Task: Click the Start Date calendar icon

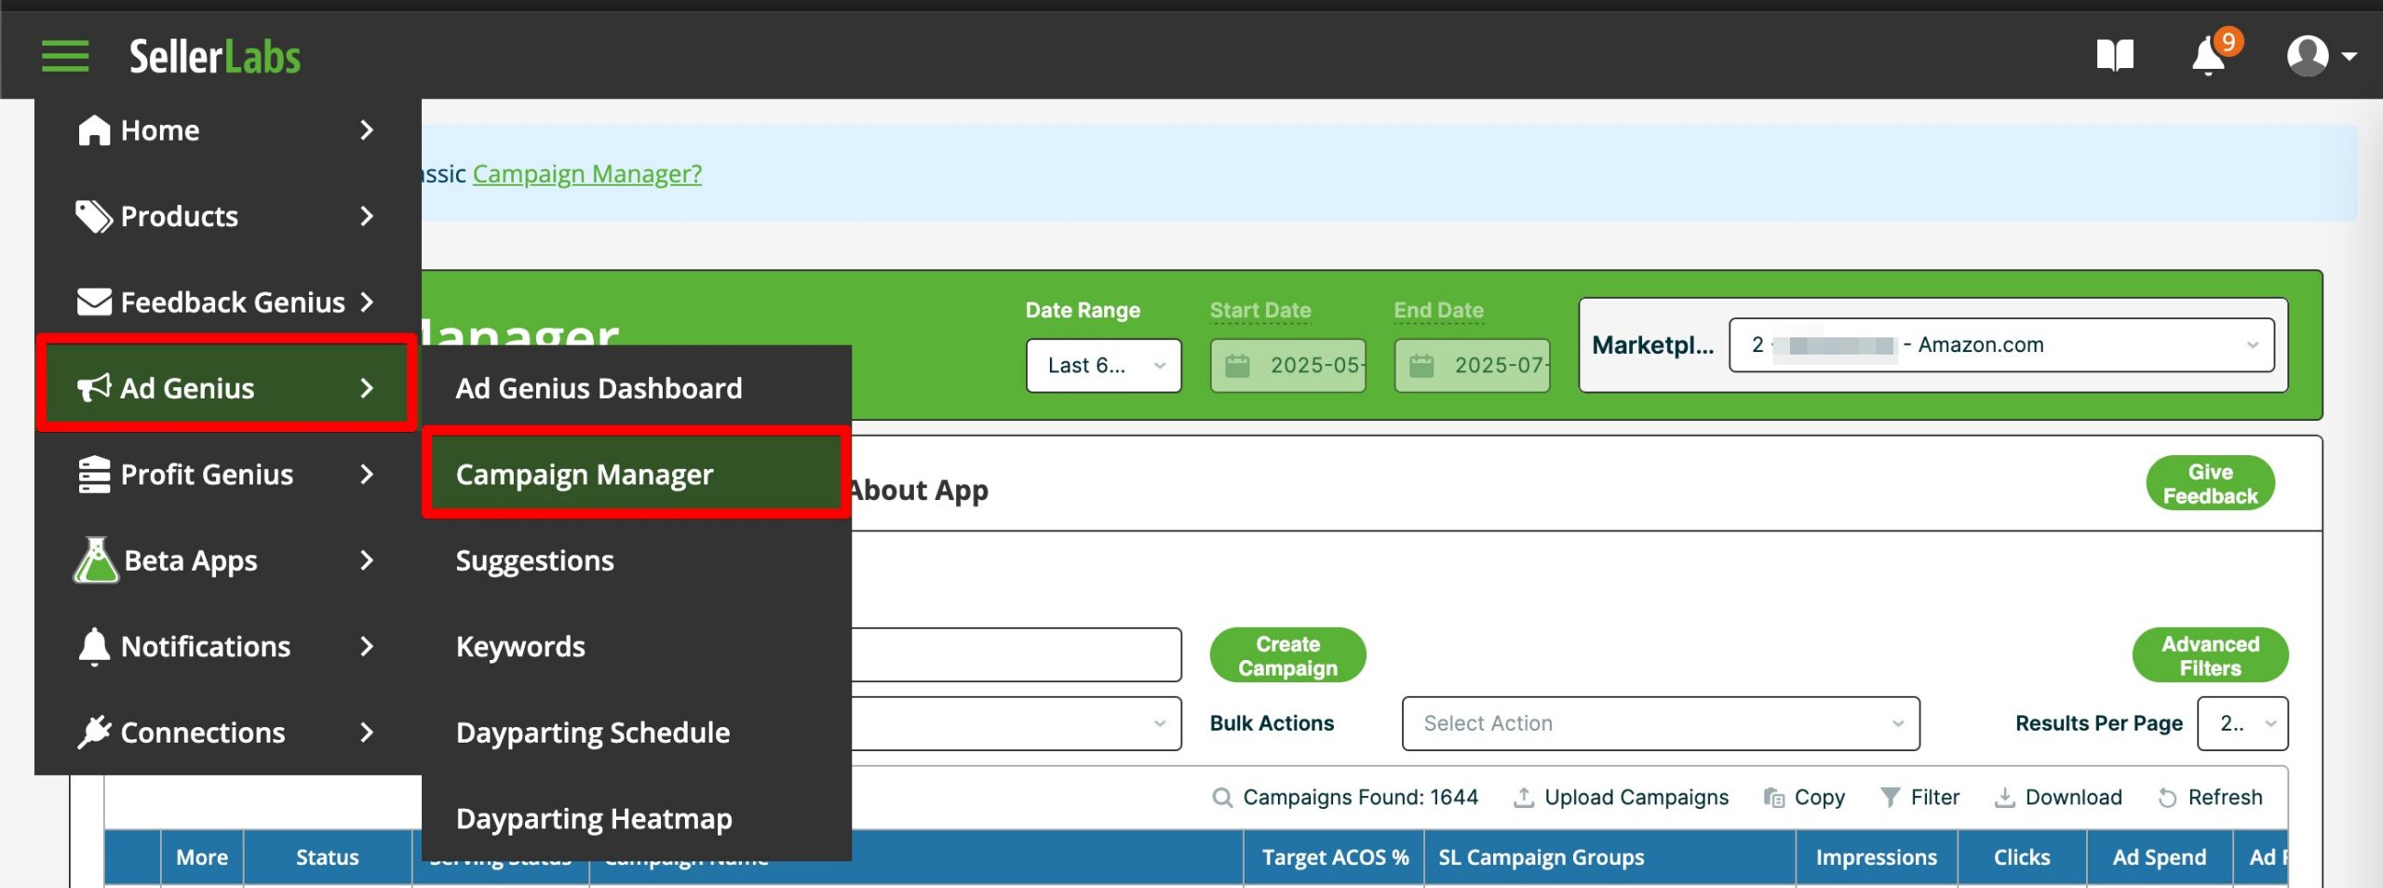Action: [x=1237, y=366]
